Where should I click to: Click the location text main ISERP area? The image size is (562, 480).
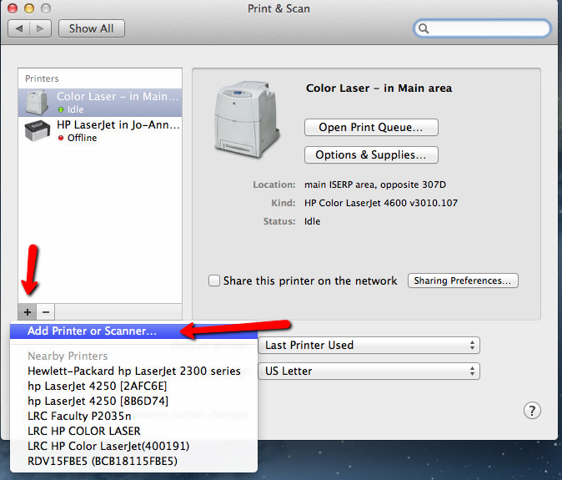(375, 184)
